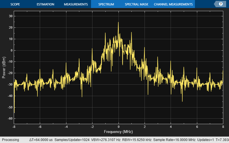Open the ESTIMATION tab
Screen dimensions: 229x143
pos(45,4)
